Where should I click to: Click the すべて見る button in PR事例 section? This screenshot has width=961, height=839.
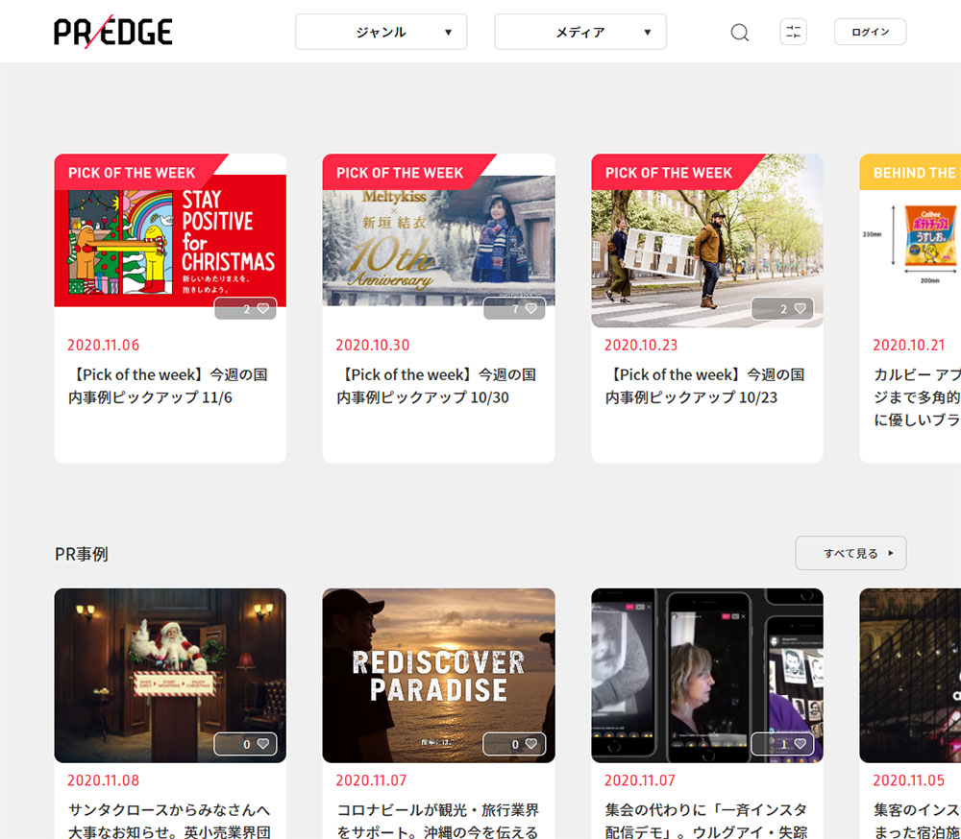[x=850, y=553]
